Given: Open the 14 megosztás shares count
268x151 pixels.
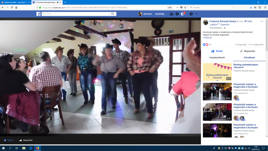Looking at the screenshot, I should pyautogui.click(x=240, y=44).
